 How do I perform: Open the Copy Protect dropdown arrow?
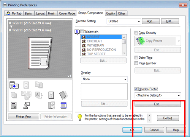coord(179,41)
